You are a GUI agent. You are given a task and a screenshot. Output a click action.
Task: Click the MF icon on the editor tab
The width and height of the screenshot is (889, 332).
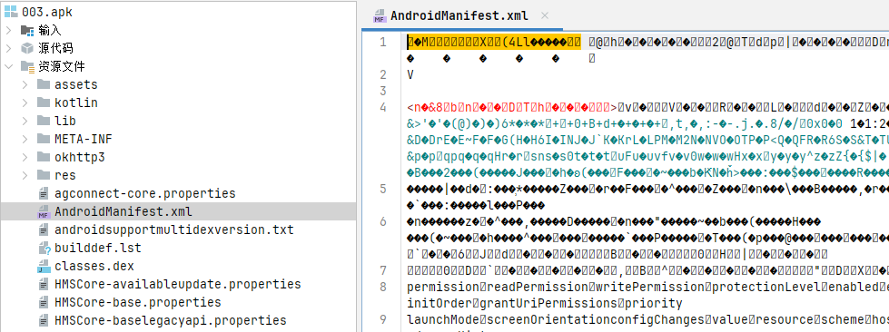(380, 15)
